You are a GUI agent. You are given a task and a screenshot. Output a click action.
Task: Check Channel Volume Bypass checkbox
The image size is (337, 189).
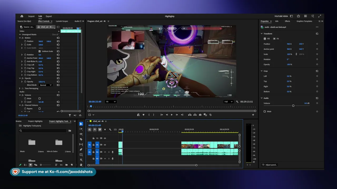point(39,108)
